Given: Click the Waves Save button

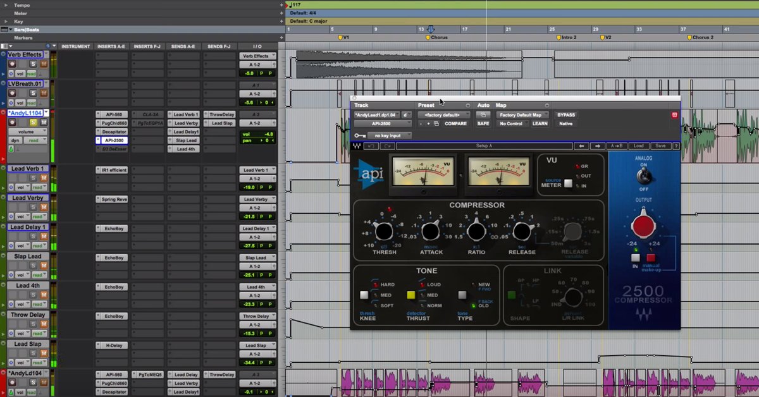Looking at the screenshot, I should point(660,146).
